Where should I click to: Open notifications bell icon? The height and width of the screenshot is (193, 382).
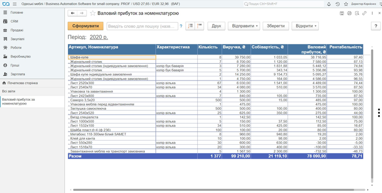(x=329, y=4)
